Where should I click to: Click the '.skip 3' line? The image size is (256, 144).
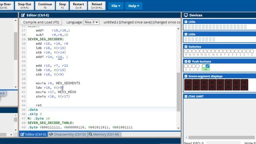tap(35, 114)
